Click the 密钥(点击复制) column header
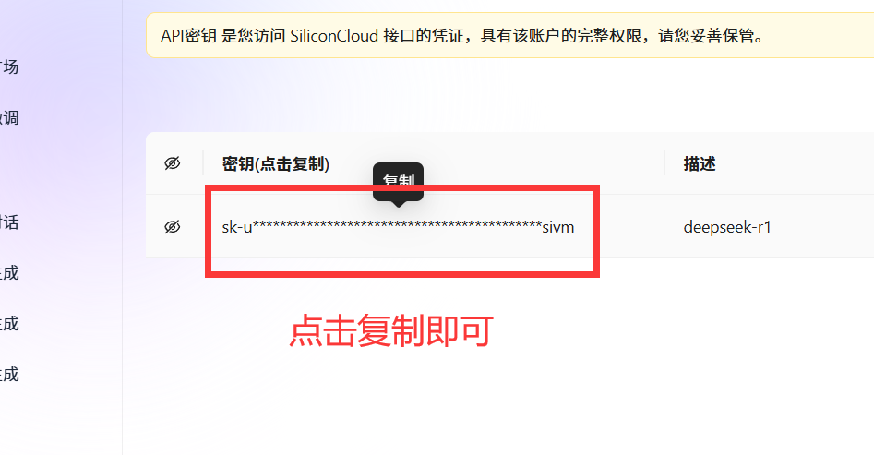Image resolution: width=874 pixels, height=455 pixels. [x=276, y=163]
